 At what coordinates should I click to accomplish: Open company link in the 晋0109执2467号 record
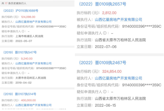pyautogui.click(x=119, y=78)
